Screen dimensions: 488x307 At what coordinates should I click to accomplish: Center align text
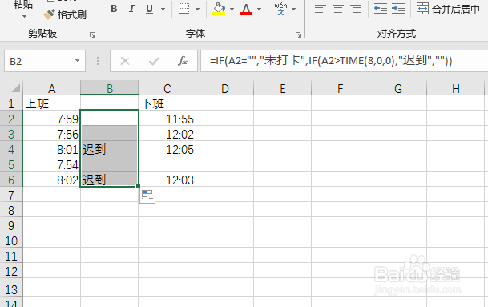point(338,9)
